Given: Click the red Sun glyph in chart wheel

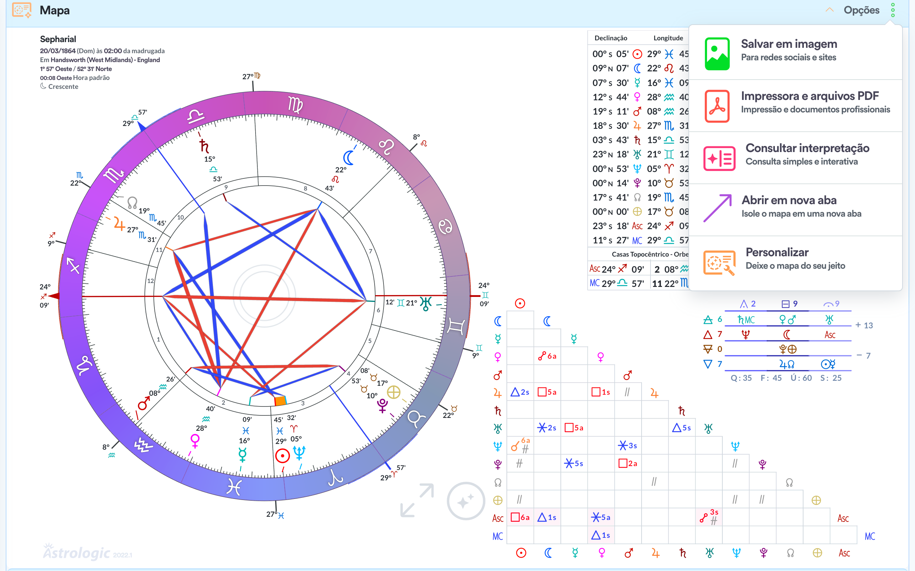Looking at the screenshot, I should click(x=282, y=455).
